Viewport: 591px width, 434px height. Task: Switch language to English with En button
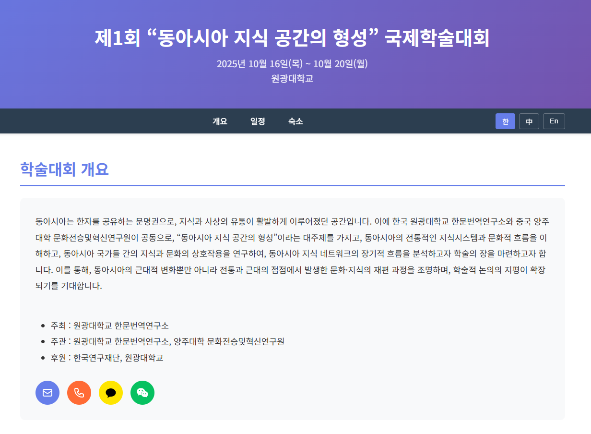pyautogui.click(x=554, y=121)
